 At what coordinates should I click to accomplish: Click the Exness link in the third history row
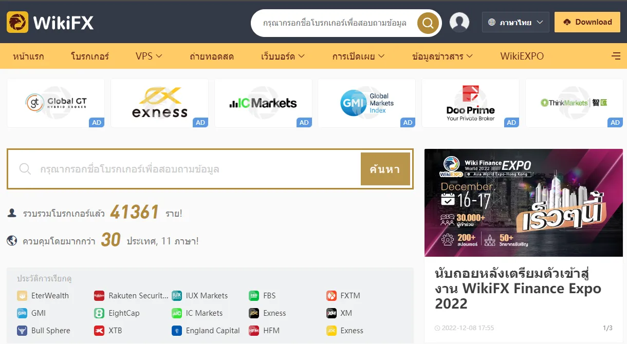click(x=352, y=331)
